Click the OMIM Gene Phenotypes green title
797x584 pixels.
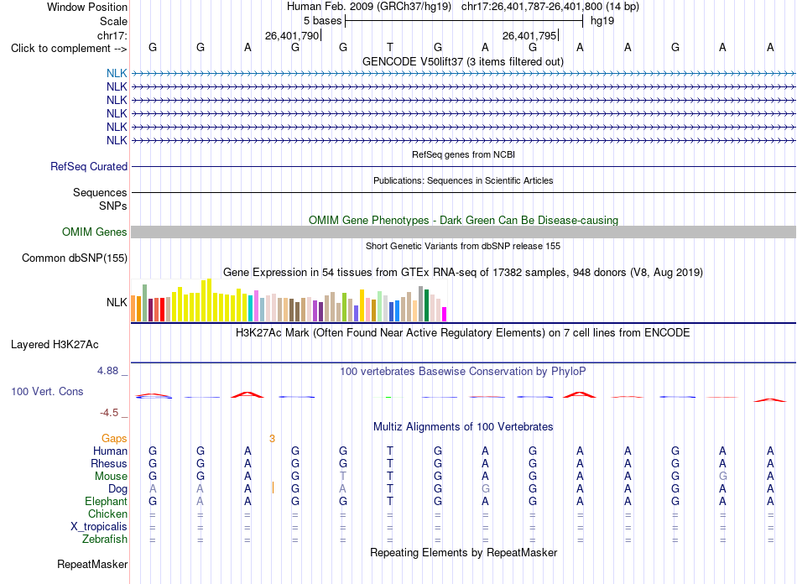coord(464,220)
